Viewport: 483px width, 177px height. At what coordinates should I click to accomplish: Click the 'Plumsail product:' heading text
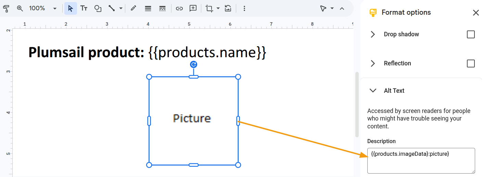click(x=86, y=53)
